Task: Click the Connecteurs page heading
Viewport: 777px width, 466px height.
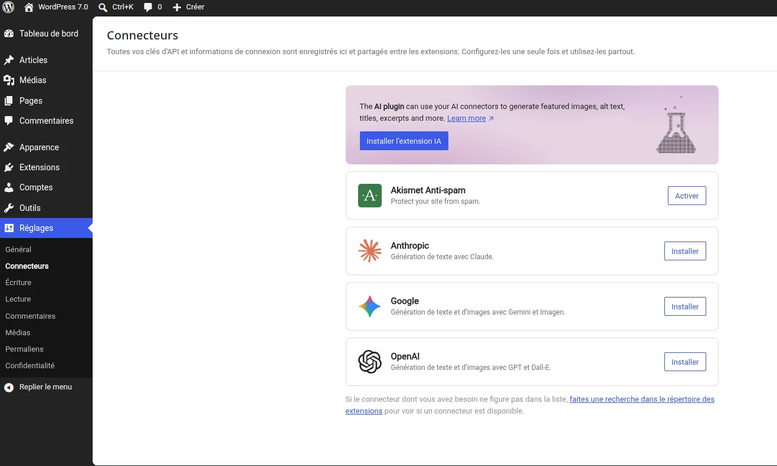Action: point(142,35)
